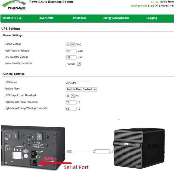Click the www.apc.com link

pyautogui.click(x=139, y=6)
